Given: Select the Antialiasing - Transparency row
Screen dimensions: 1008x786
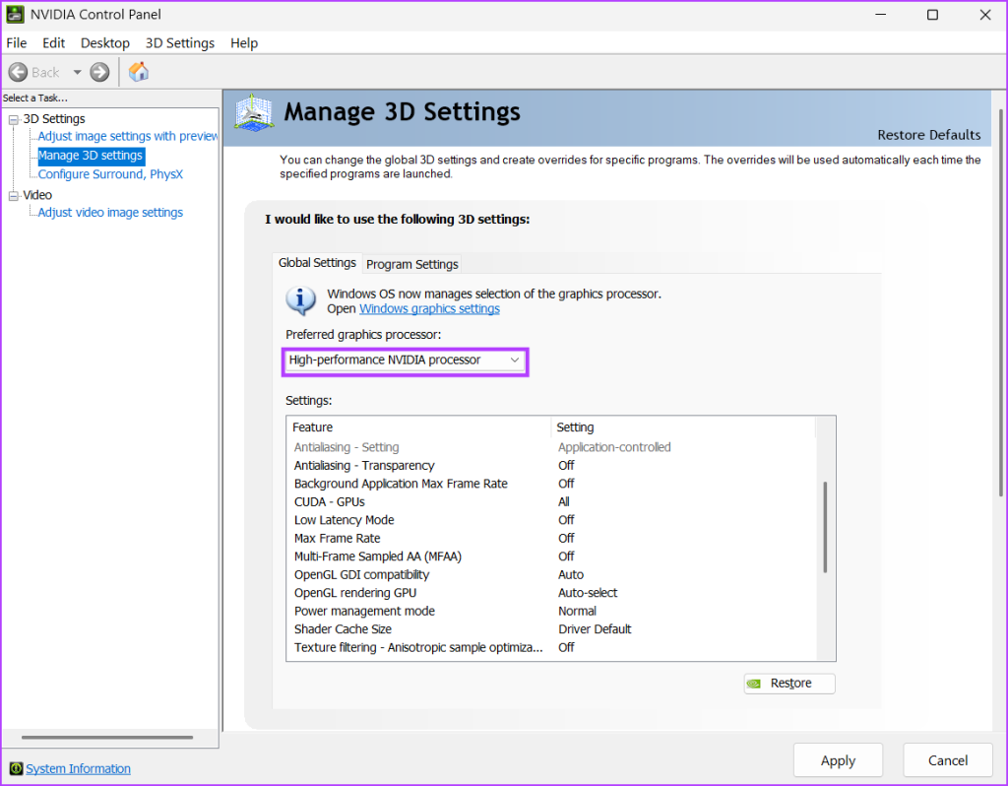Looking at the screenshot, I should tap(551, 466).
